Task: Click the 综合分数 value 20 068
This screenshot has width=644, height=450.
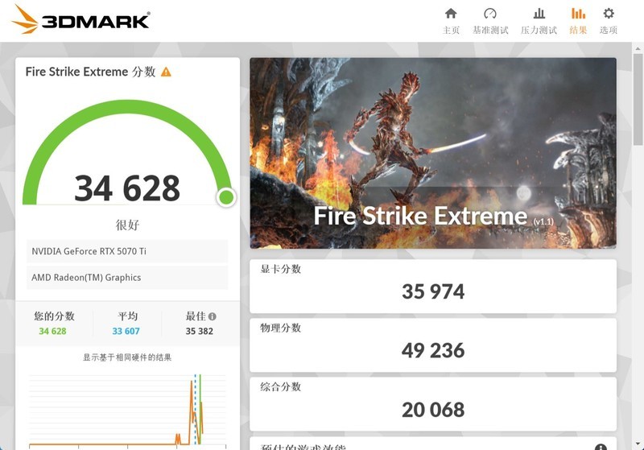Action: (433, 410)
